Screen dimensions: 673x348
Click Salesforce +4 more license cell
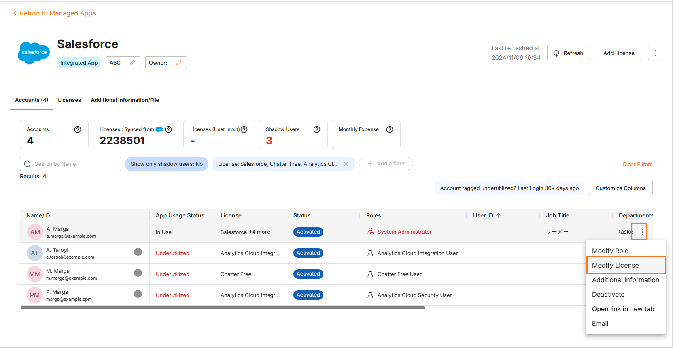[245, 232]
